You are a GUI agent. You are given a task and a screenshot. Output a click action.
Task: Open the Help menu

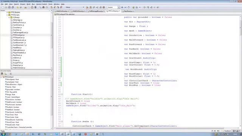pos(63,4)
